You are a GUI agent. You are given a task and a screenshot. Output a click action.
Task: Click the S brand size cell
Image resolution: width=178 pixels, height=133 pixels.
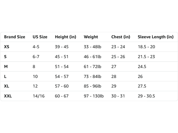click(x=5, y=57)
